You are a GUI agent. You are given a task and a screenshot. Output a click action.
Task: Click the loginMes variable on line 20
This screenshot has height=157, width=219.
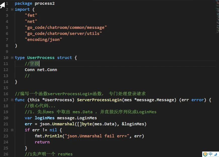pyautogui.click(x=45, y=118)
